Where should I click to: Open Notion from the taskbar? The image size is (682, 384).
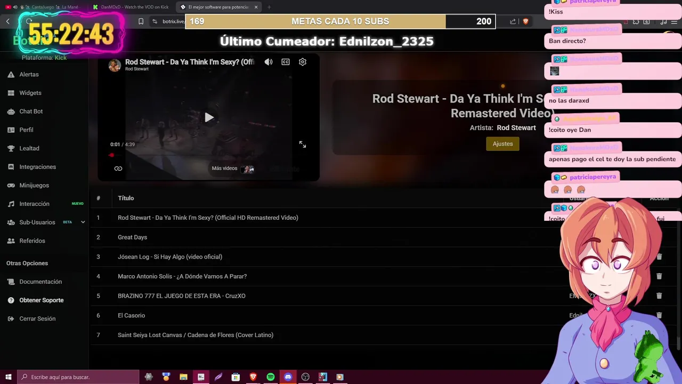click(201, 377)
